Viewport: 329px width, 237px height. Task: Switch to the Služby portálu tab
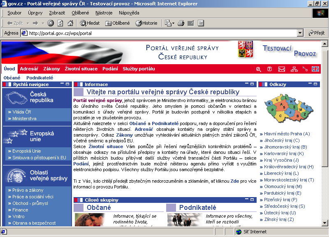[139, 69]
